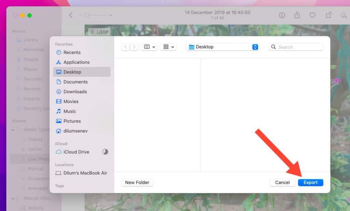Click the Rotate icon in Photos toolbar
Screen dimensions: 350x211
328,15
